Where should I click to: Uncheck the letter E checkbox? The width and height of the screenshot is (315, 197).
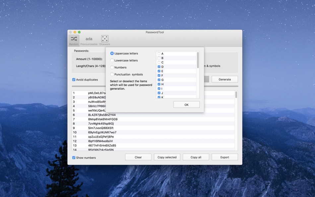[159, 71]
